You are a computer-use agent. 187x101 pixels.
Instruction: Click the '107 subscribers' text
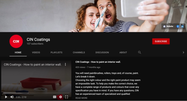pos(35,44)
